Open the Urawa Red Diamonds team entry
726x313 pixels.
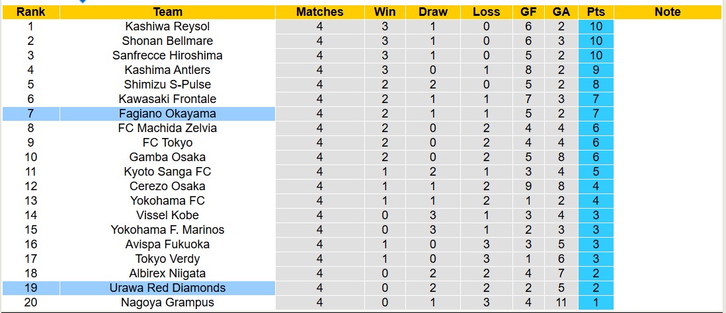[167, 288]
